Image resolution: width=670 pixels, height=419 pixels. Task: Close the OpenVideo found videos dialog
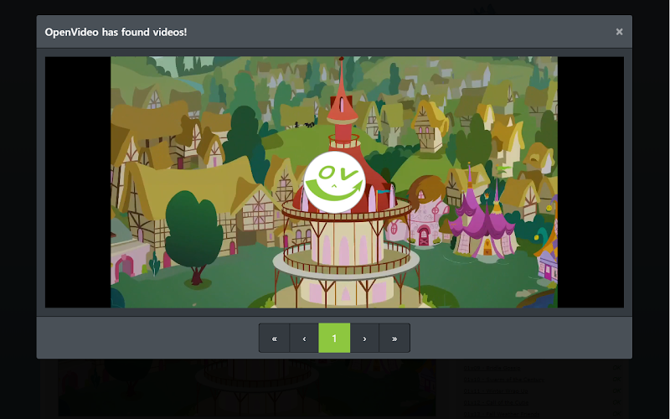click(x=619, y=32)
